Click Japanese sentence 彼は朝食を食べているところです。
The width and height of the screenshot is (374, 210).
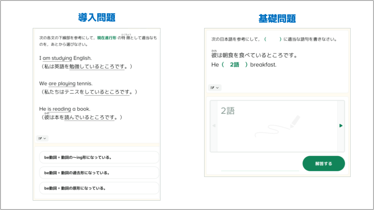(254, 56)
